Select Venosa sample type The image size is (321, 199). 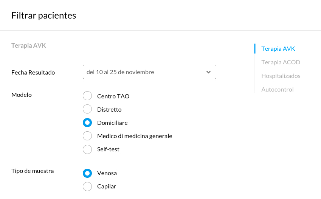(87, 173)
